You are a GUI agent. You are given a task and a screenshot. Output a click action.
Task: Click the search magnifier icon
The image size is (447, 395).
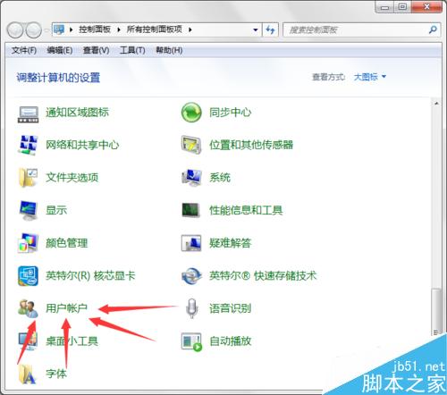tap(433, 29)
